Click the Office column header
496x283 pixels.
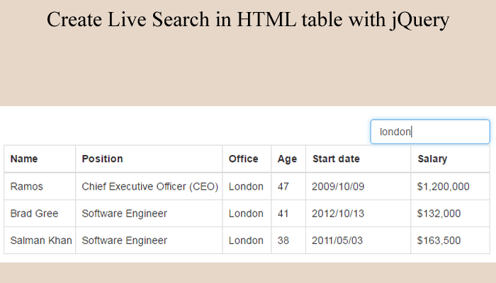243,159
